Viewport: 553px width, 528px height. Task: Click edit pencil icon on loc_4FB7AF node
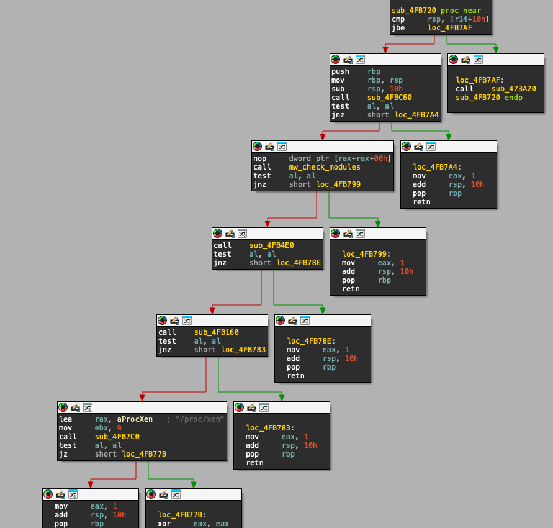[x=465, y=60]
